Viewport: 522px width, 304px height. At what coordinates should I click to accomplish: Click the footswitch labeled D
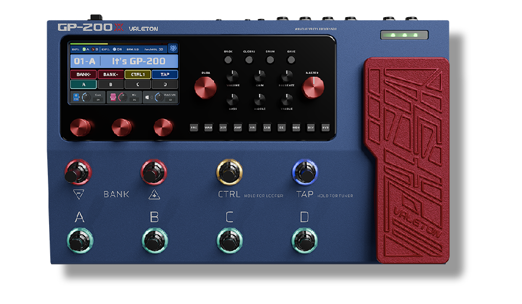pyautogui.click(x=304, y=241)
